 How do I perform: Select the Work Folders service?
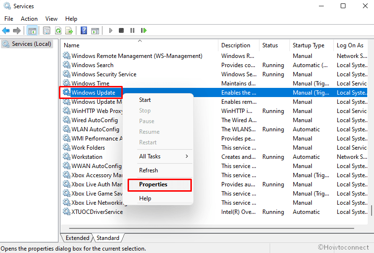click(x=88, y=147)
